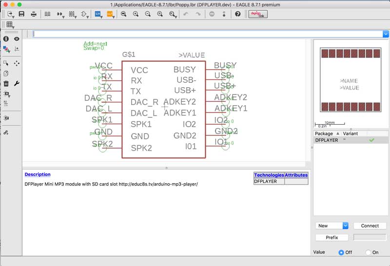The width and height of the screenshot is (390, 266).
Task: Select the Move four-arrow tool
Action: (17, 63)
